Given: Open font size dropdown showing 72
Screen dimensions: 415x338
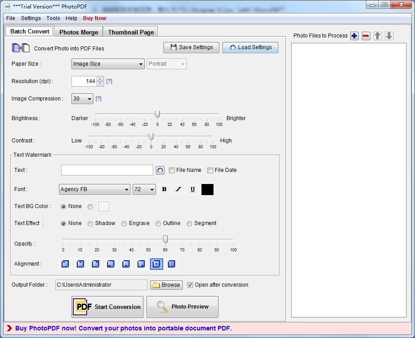Looking at the screenshot, I should 144,189.
